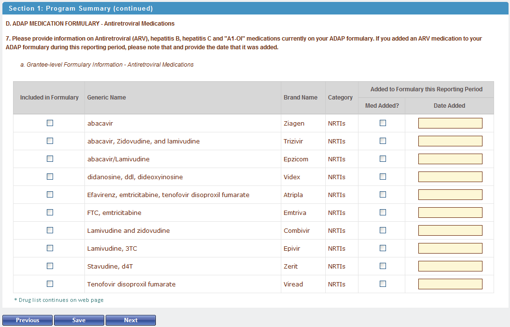
Task: Go to Next page button
Action: pos(131,320)
